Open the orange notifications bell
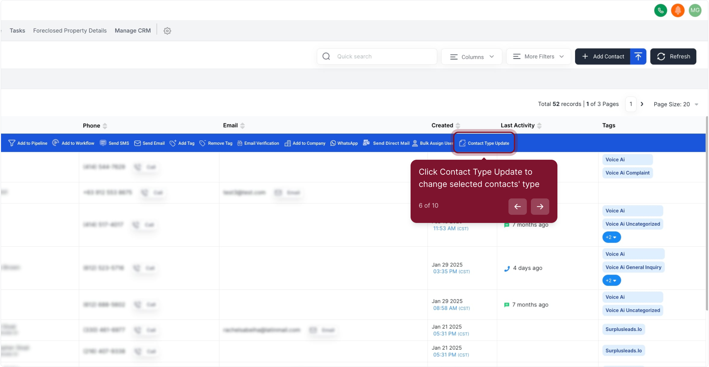The height and width of the screenshot is (367, 709). 677,11
